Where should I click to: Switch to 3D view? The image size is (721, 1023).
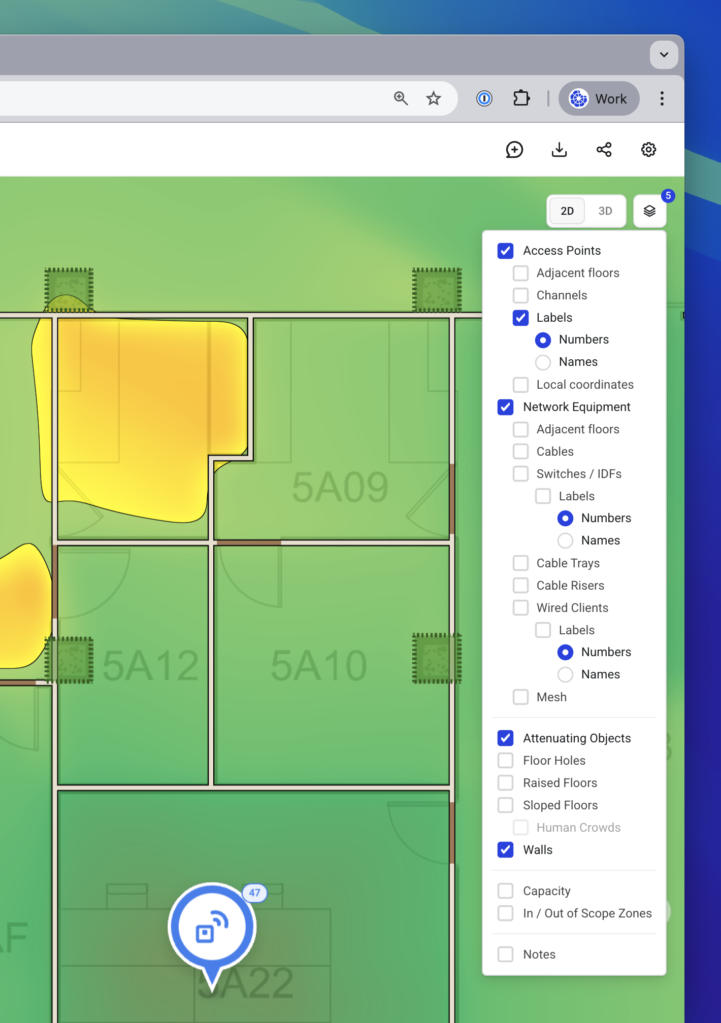click(x=605, y=211)
